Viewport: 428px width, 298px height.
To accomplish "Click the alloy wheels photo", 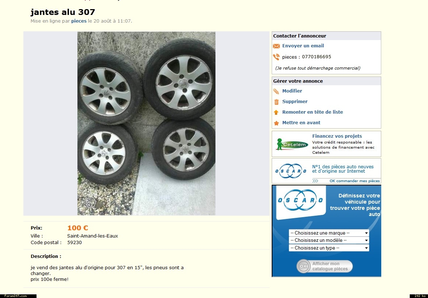I will (x=146, y=123).
